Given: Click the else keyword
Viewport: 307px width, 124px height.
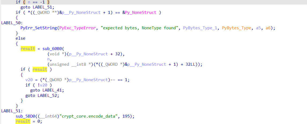Looking at the screenshot, I should point(21,38).
